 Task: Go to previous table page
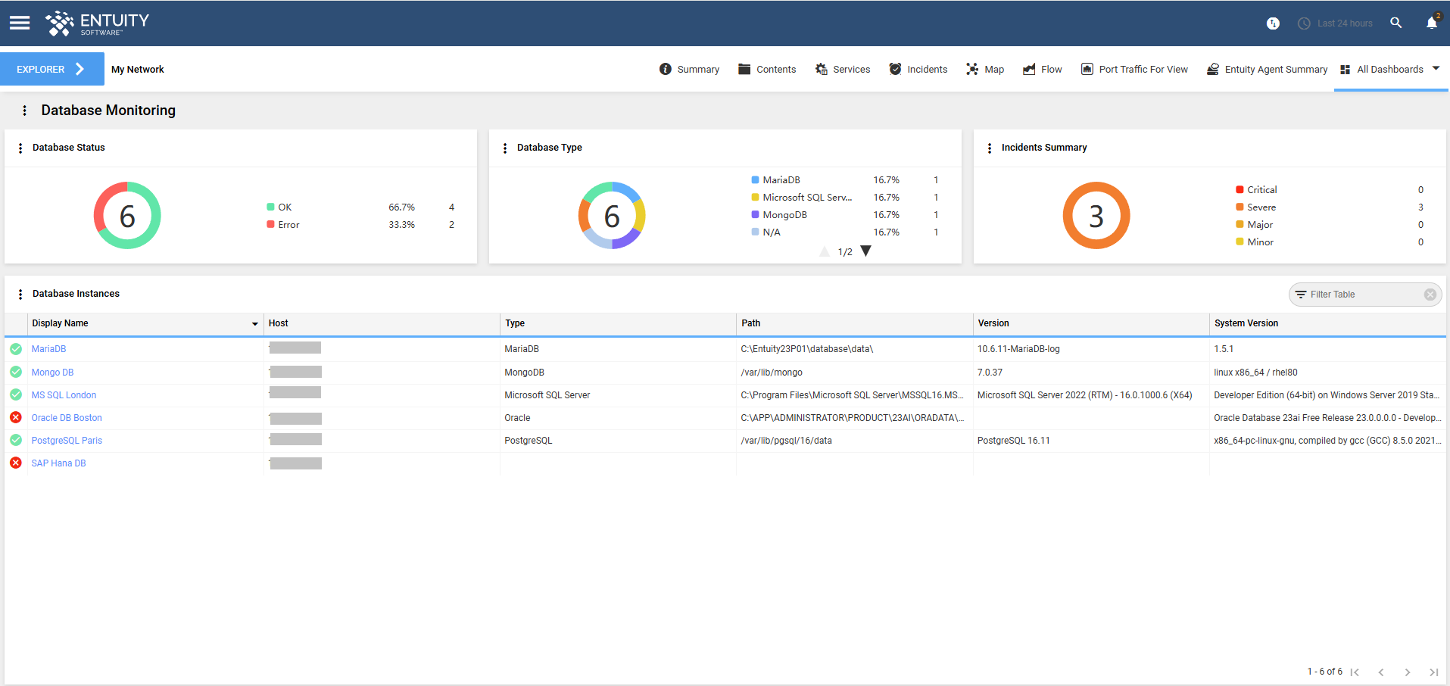(1381, 672)
